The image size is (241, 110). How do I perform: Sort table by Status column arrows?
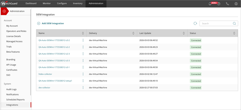(x=234, y=33)
